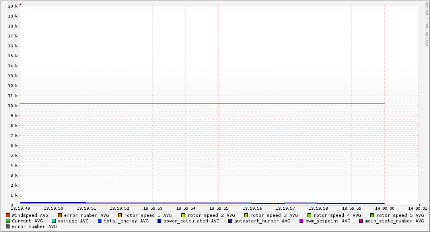Select the orange error_number AVG legend swatch
430x232 pixels.
pyautogui.click(x=60, y=215)
